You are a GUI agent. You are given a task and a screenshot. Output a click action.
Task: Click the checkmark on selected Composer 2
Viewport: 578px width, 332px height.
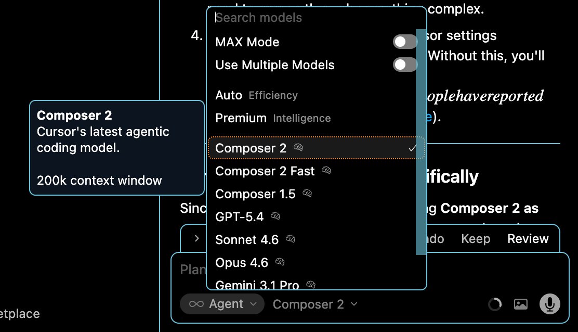pyautogui.click(x=413, y=148)
